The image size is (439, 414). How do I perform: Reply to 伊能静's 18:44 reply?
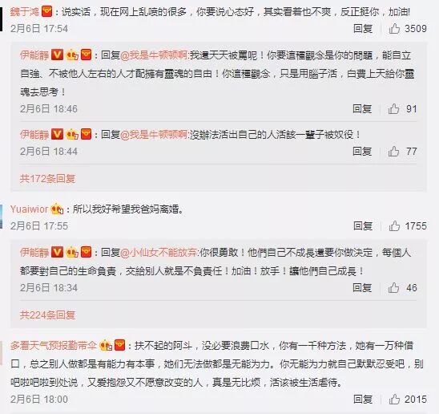362,151
